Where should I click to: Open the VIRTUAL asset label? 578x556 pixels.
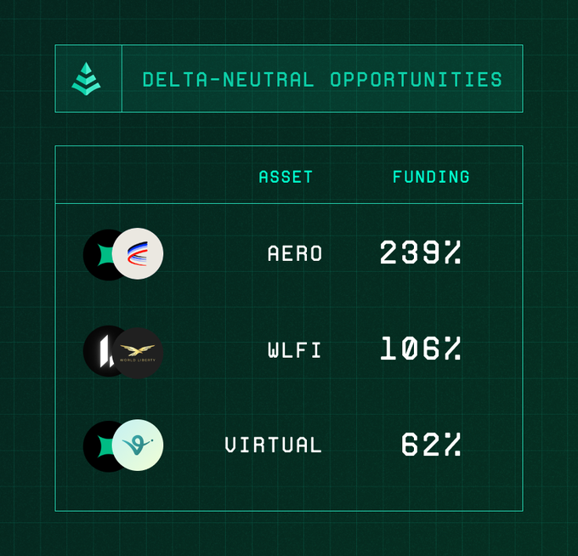[273, 445]
